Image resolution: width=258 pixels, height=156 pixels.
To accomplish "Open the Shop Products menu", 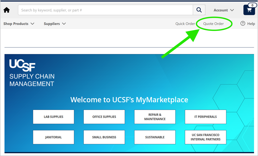I will (x=19, y=24).
